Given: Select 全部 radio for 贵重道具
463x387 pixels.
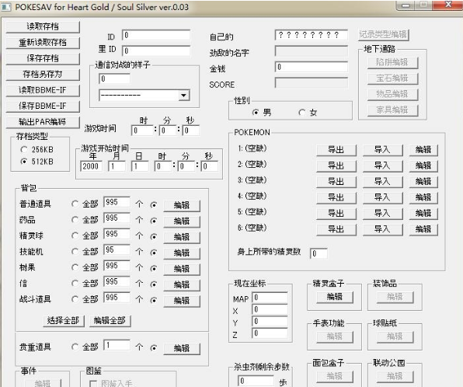Looking at the screenshot, I should (x=75, y=347).
